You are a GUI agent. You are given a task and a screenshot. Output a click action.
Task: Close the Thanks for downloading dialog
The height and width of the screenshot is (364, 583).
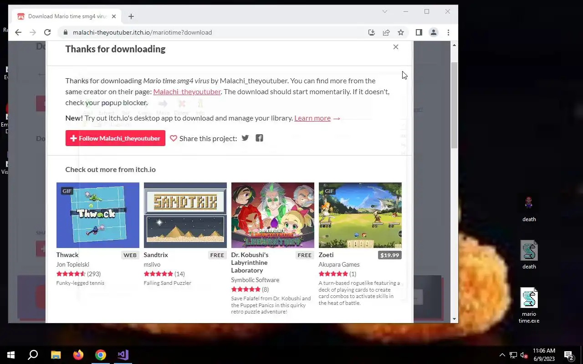click(396, 47)
